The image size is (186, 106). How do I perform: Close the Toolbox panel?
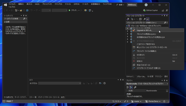(x=26, y=16)
